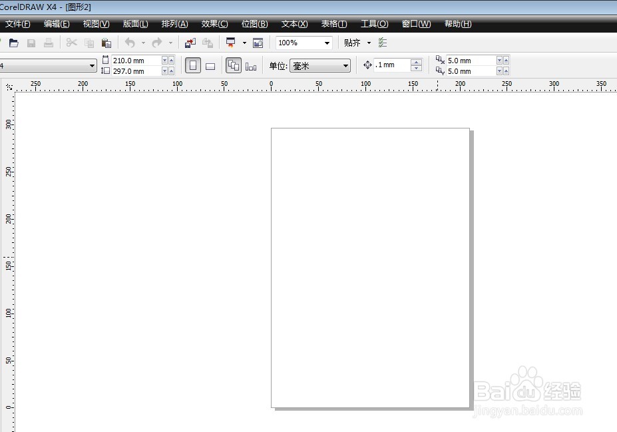Open the Welcome screen icon
The width and height of the screenshot is (617, 432).
(258, 42)
